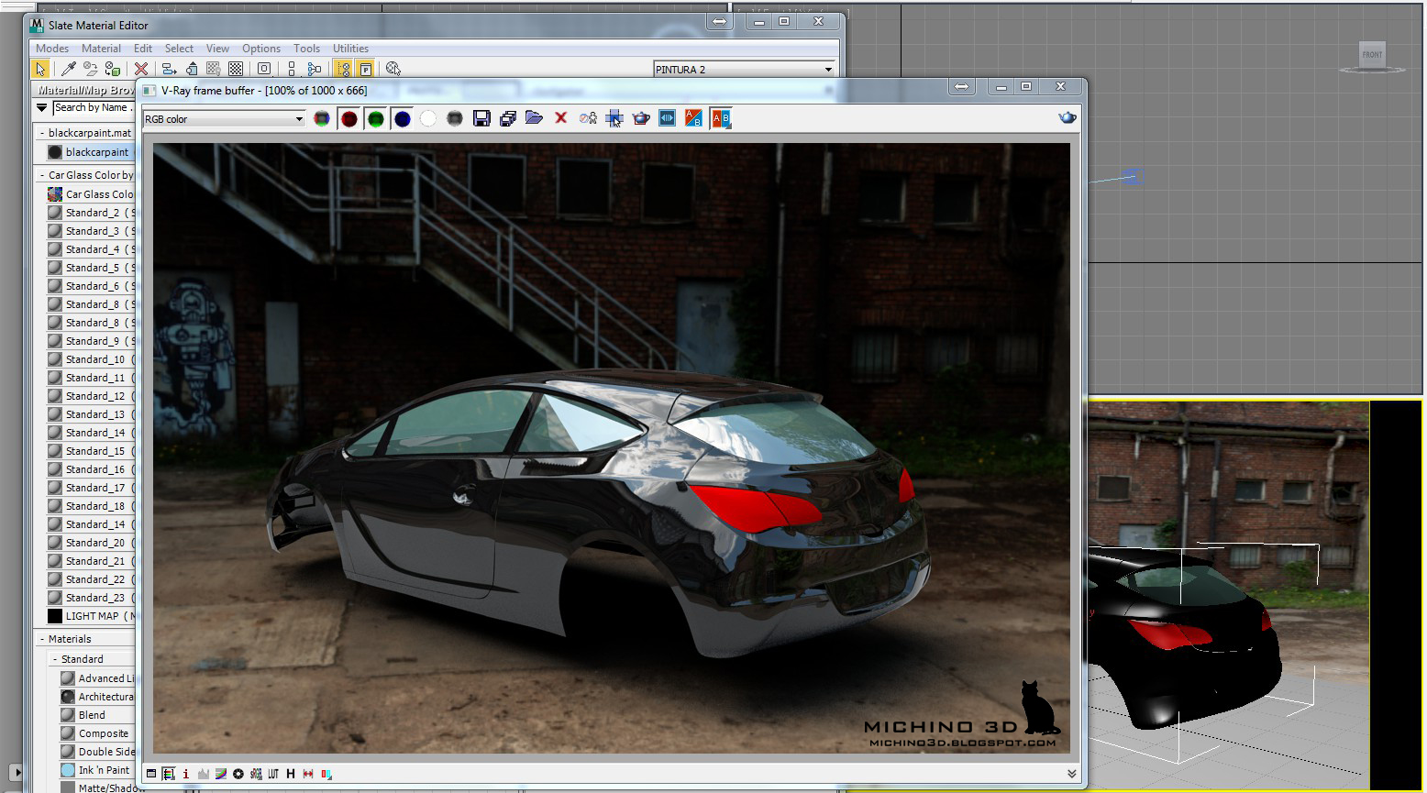Select the Blend material type
The height and width of the screenshot is (793, 1427).
[92, 715]
